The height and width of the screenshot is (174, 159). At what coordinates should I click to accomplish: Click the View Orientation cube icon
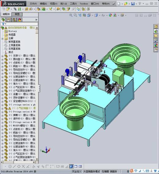point(89,15)
